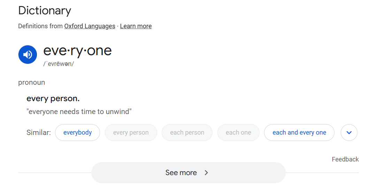Select the 'every person' synonym chip
This screenshot has width=370, height=196.
pos(131,133)
